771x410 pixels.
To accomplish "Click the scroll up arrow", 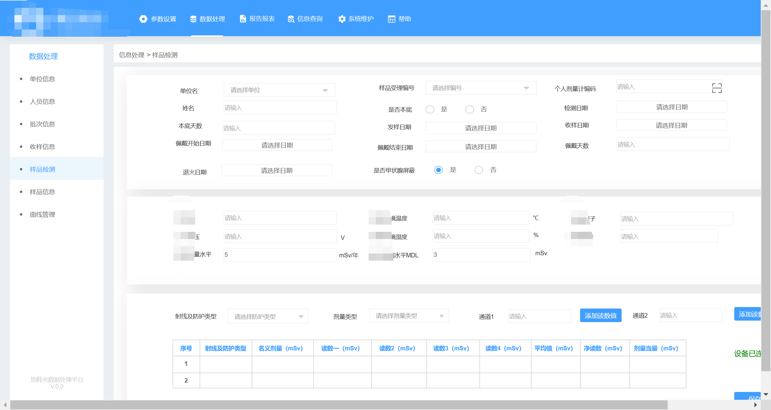I will pos(766,5).
